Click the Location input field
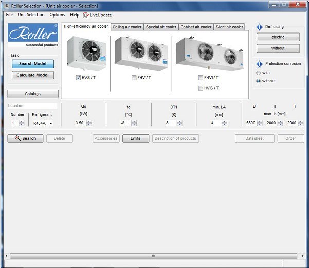Image resolution: width=309 pixels, height=268 pixels. click(32, 106)
